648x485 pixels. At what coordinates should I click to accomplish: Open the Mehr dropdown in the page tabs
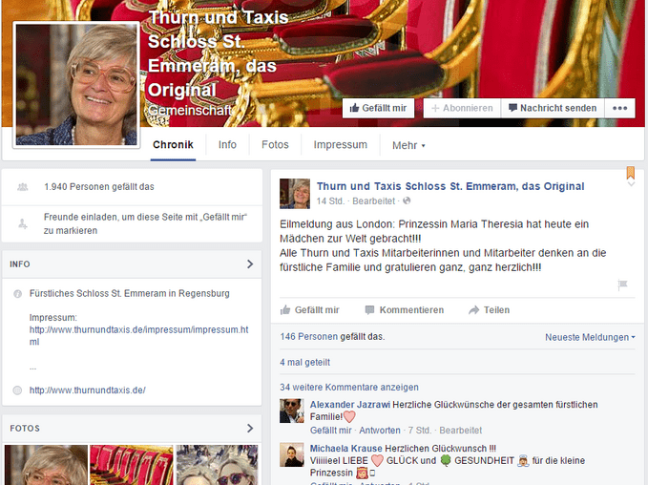tap(408, 146)
